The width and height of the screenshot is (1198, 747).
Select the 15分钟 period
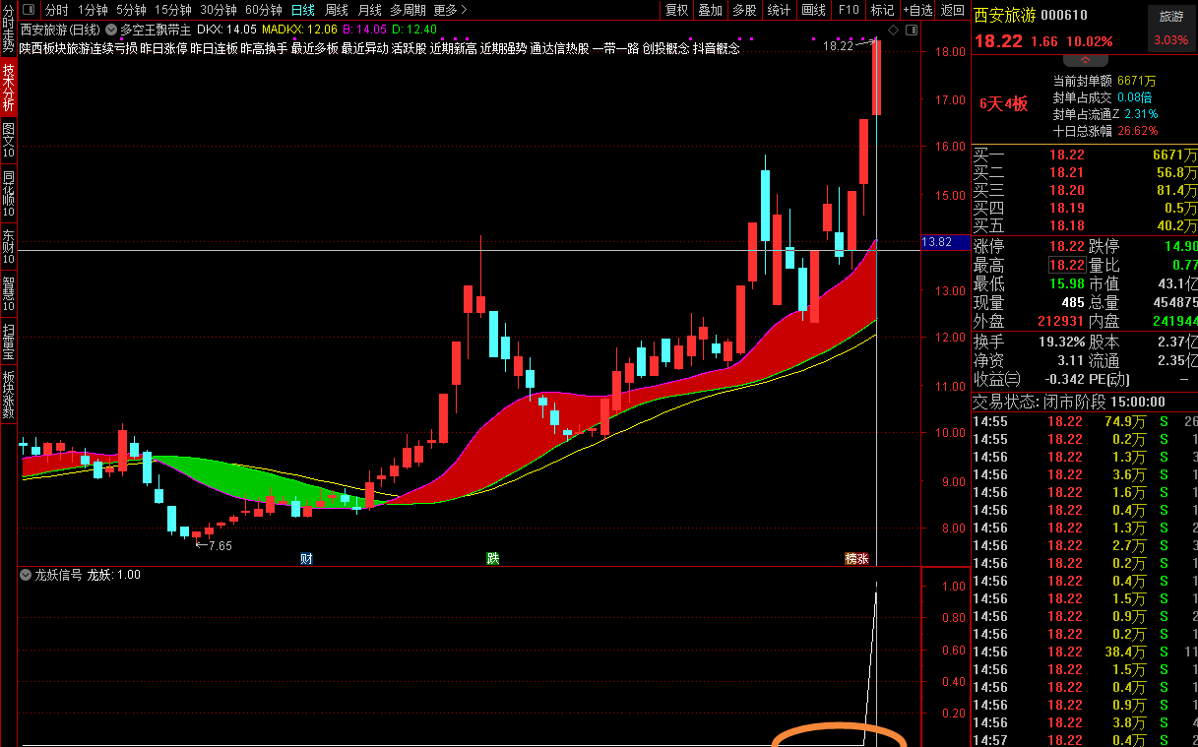(x=173, y=10)
